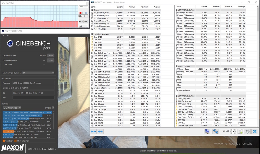Click the 0.0 graph minimum field
The image size is (260, 154).
83,26
